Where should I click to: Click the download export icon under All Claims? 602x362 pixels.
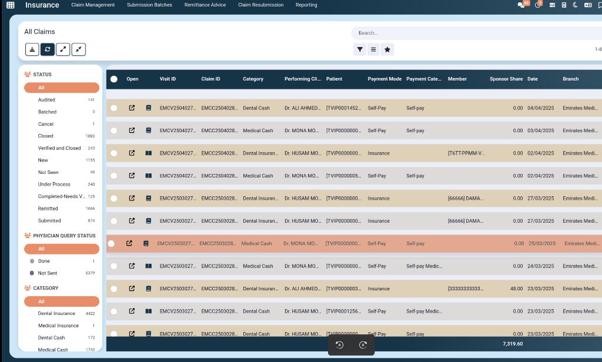pos(32,49)
